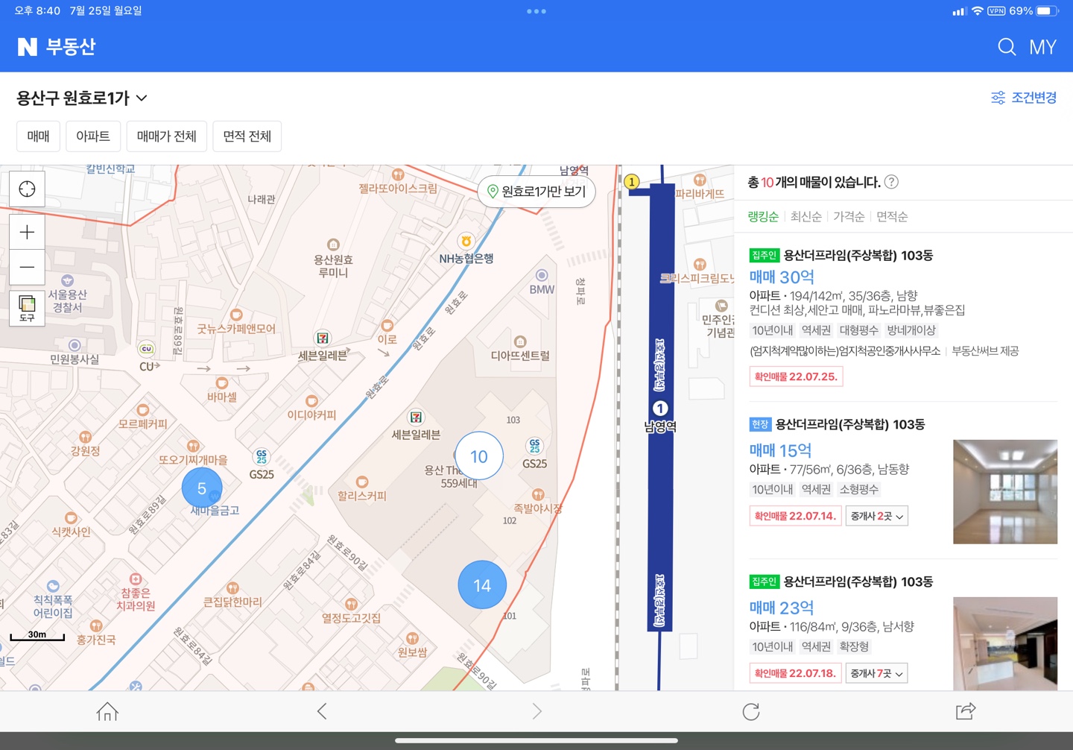Tap the Wi-Fi status icon
Image resolution: width=1073 pixels, height=750 pixels.
tap(977, 11)
